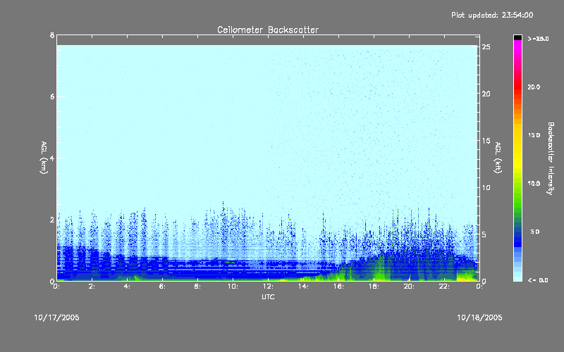This screenshot has height=352, width=564.
Task: Click the "5" tick on the kft axis
Action: pyautogui.click(x=484, y=234)
